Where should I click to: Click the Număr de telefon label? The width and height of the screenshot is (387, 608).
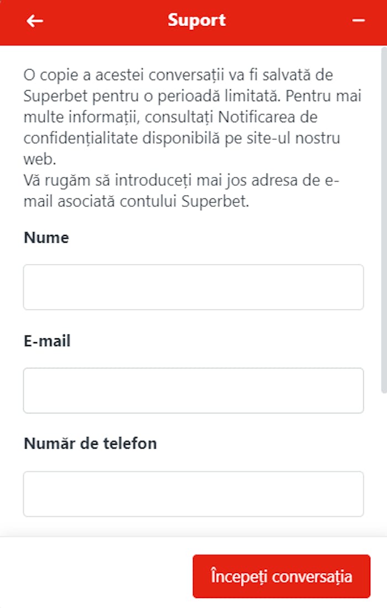pyautogui.click(x=90, y=443)
